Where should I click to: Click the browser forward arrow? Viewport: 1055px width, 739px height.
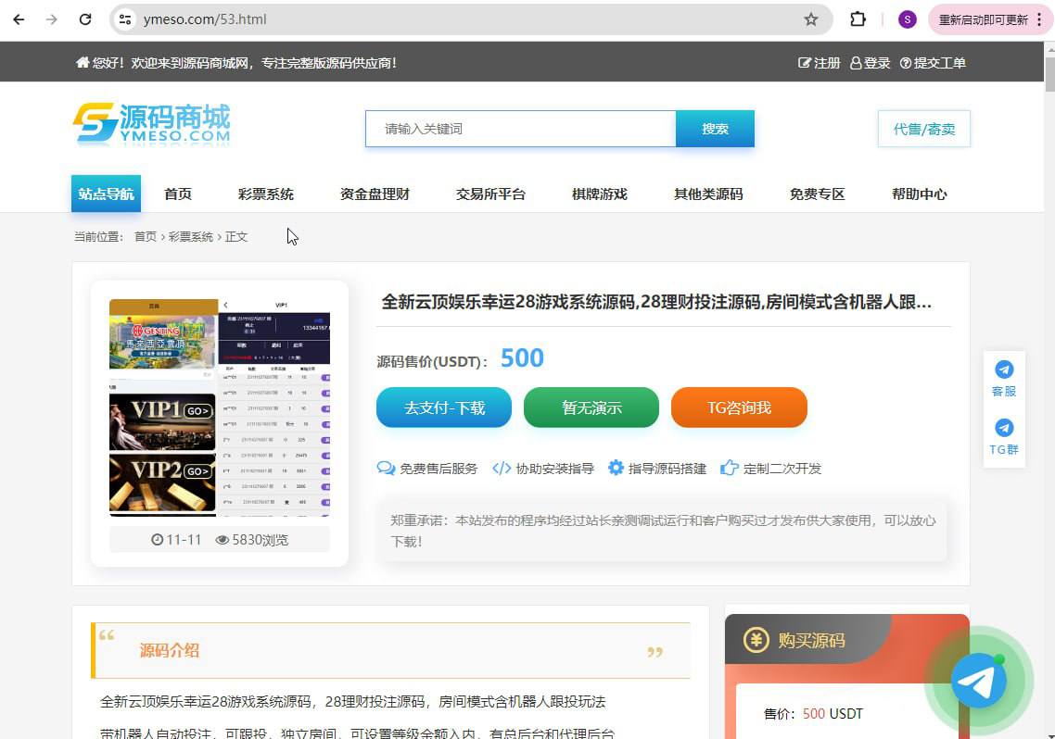pos(52,19)
